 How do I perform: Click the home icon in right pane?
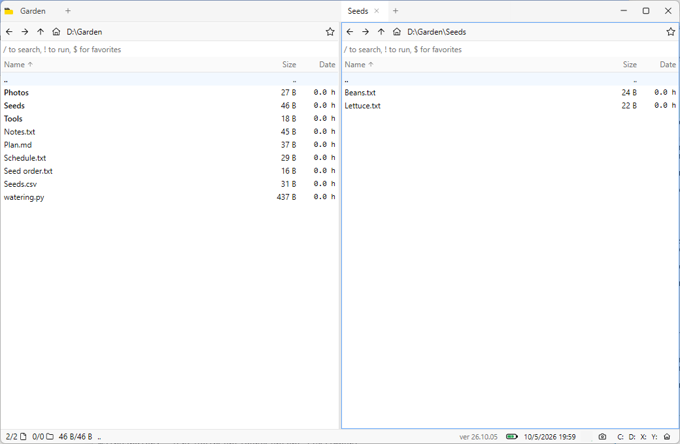(x=397, y=31)
